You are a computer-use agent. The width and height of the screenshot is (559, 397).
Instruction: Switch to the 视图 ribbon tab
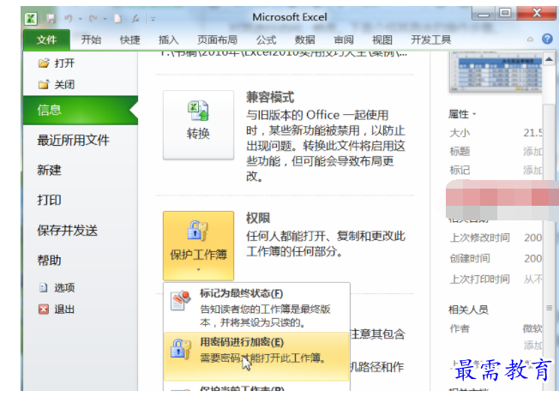point(382,39)
